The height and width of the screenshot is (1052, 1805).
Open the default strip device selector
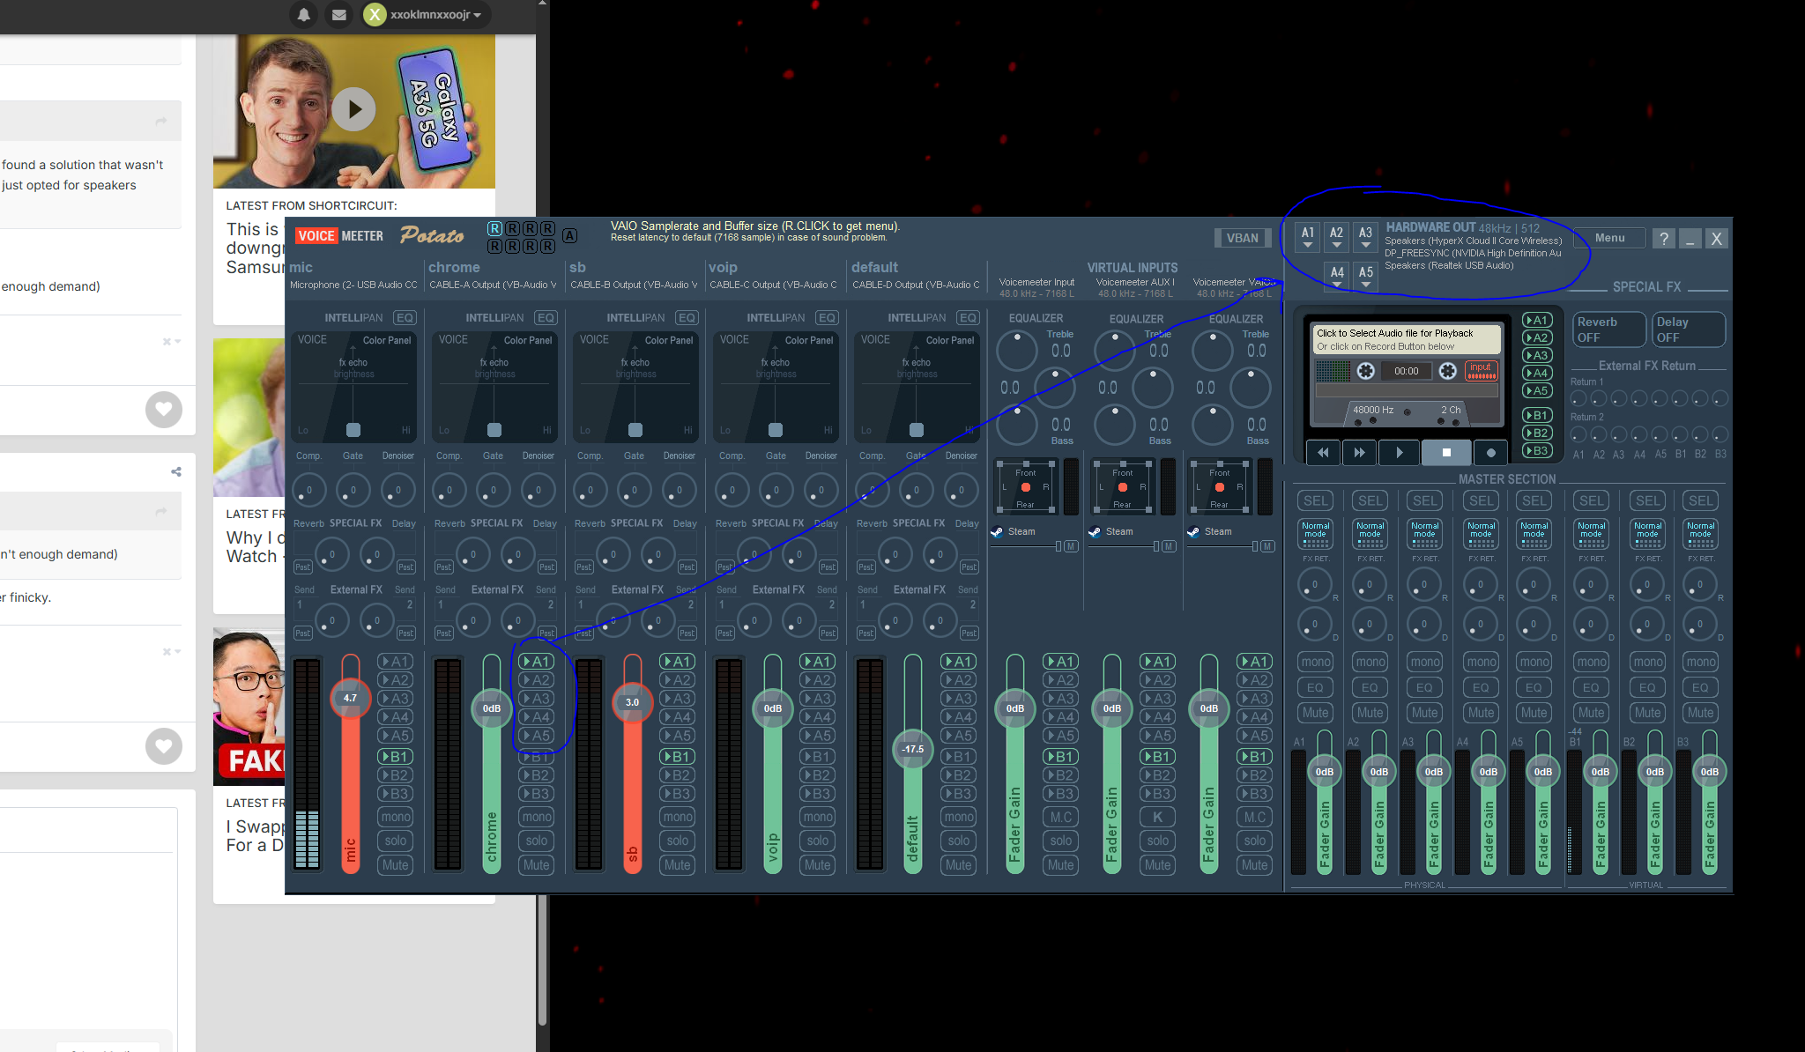click(916, 285)
